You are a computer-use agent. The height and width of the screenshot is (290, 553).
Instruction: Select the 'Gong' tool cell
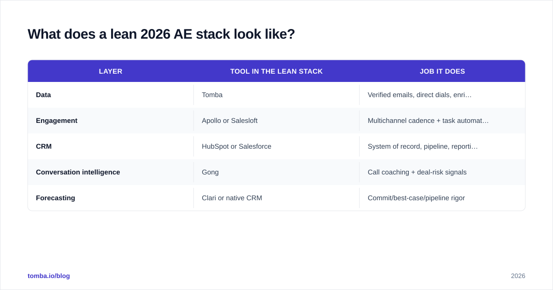click(x=276, y=172)
